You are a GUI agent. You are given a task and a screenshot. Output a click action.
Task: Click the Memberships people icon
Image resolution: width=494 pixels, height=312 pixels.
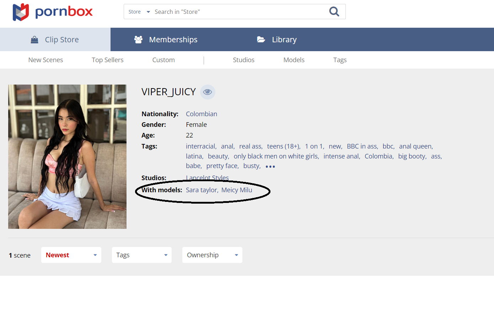point(138,40)
